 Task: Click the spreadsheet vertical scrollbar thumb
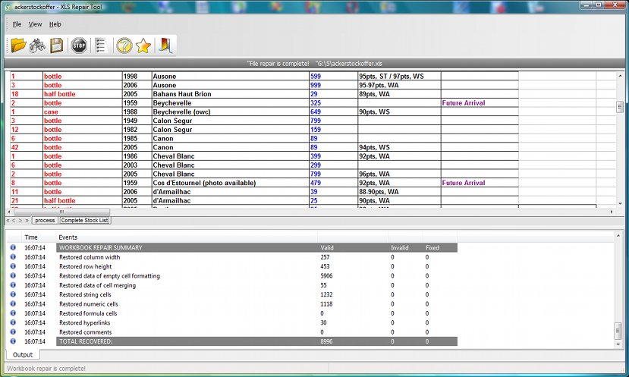tap(619, 107)
